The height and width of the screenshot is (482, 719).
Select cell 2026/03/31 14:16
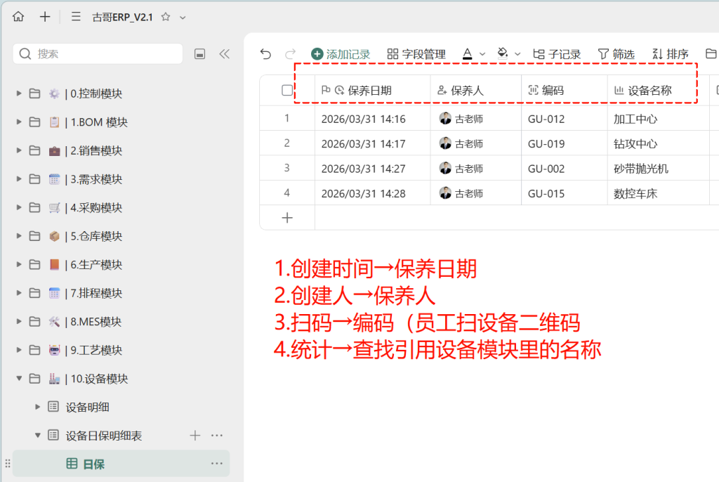(373, 119)
